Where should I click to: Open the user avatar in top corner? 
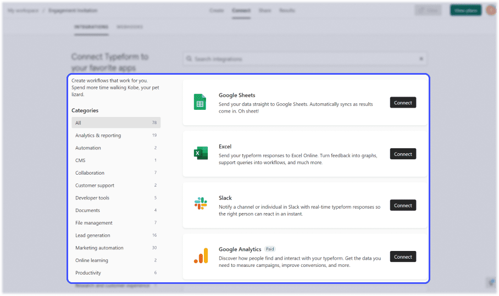pyautogui.click(x=491, y=10)
